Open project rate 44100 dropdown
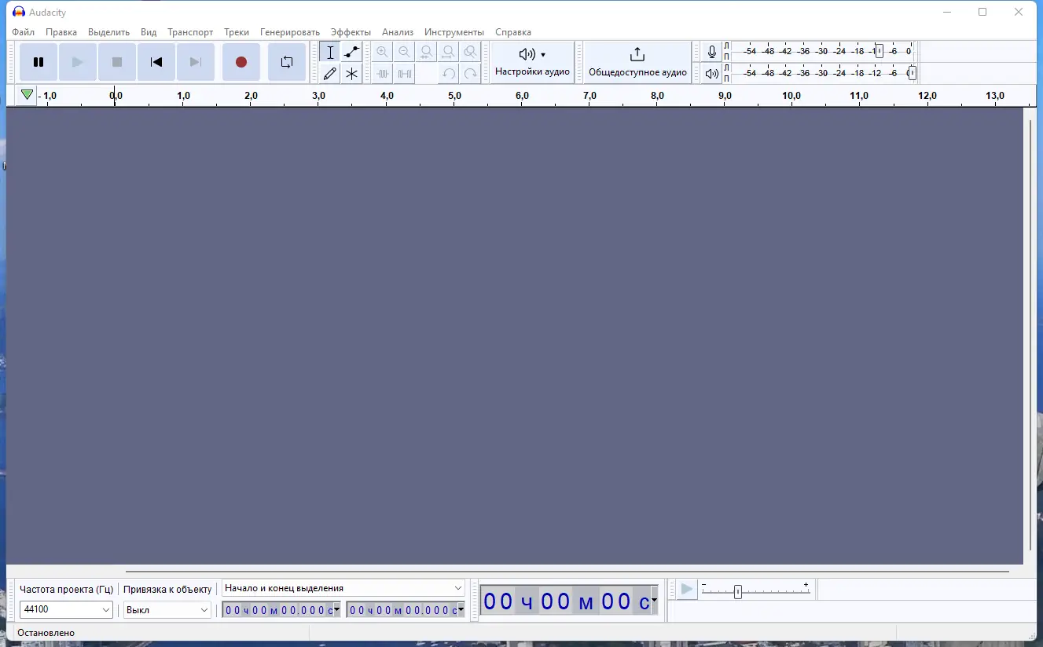Image resolution: width=1043 pixels, height=647 pixels. (67, 610)
